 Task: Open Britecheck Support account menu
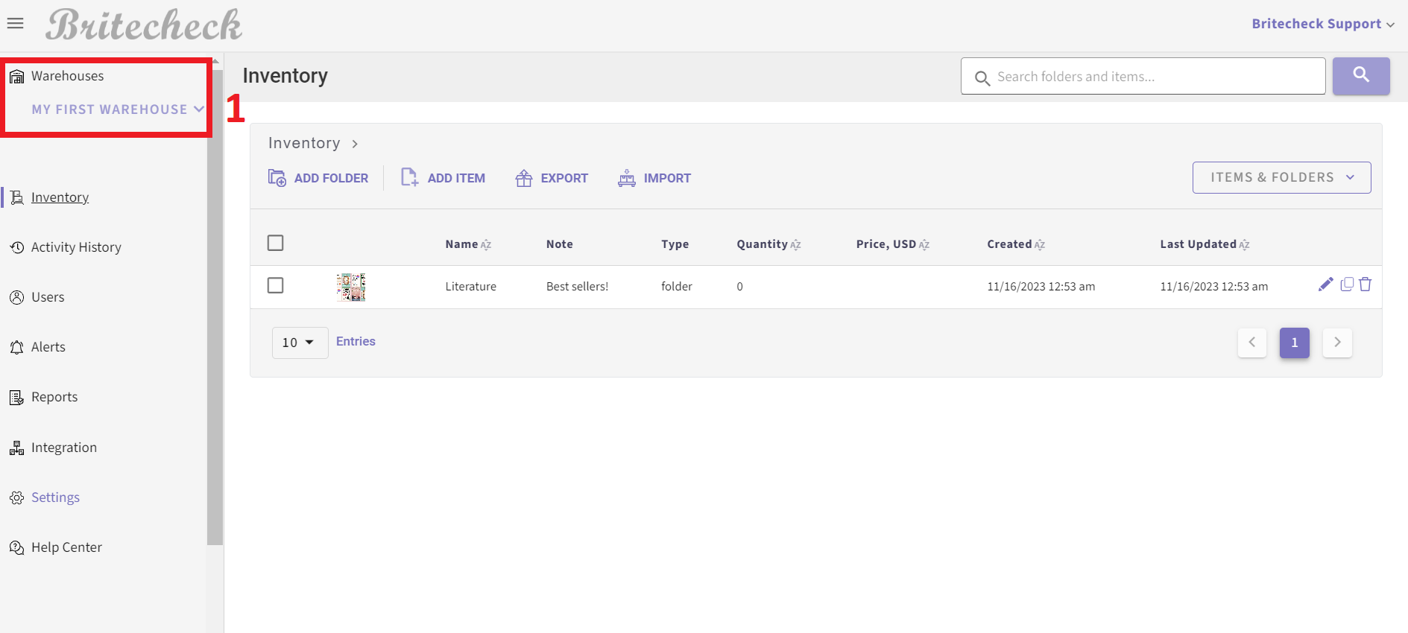1323,24
